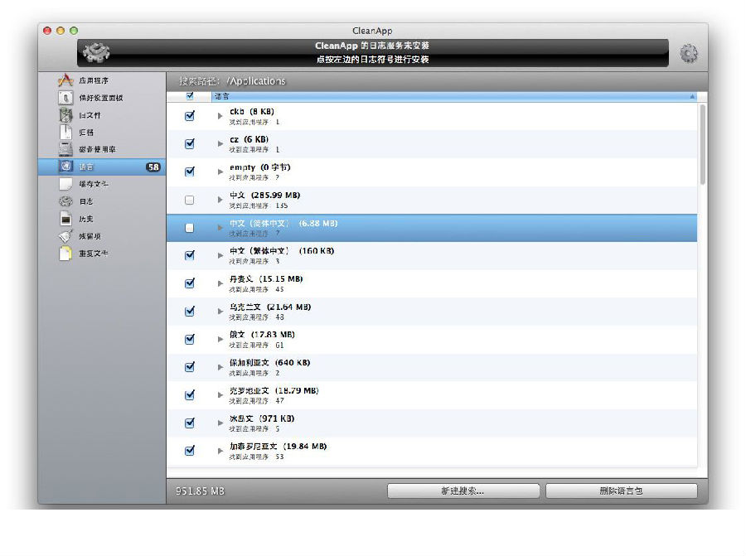Select the 偏好设置面板 preference panes icon
This screenshot has height=556, width=746.
[x=65, y=98]
